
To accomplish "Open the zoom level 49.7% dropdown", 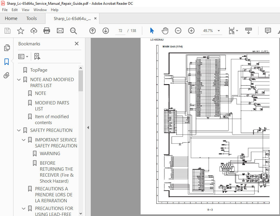I will 219,31.
